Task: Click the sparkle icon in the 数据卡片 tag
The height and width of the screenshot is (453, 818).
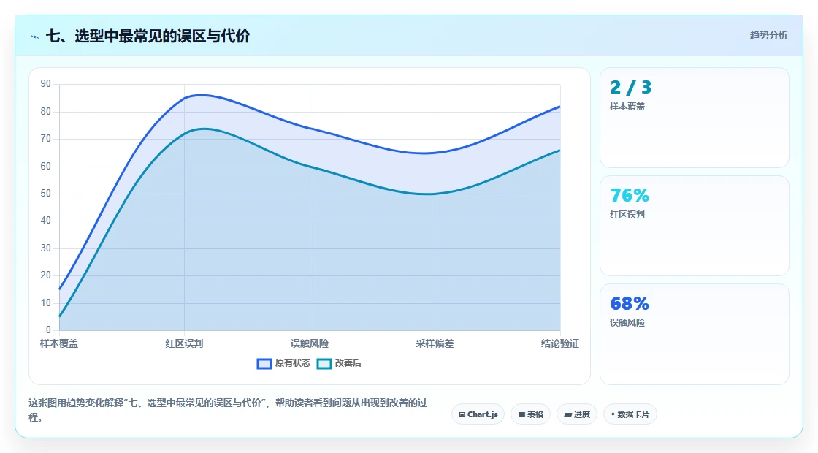Action: [x=613, y=414]
